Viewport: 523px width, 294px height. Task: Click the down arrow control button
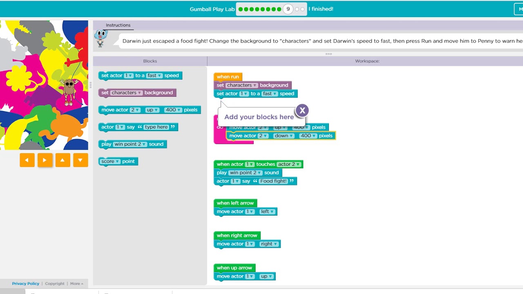[80, 160]
